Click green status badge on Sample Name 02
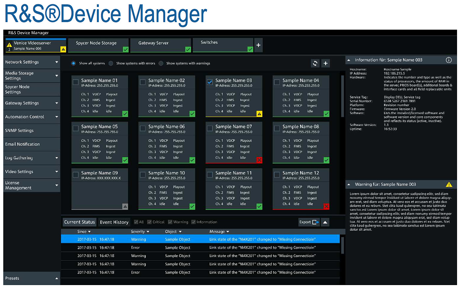 click(x=192, y=114)
